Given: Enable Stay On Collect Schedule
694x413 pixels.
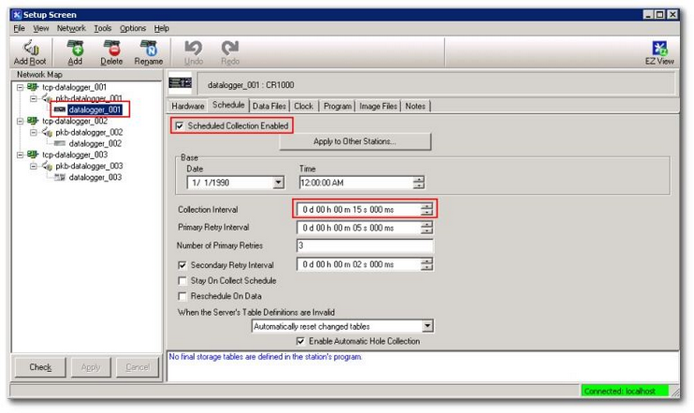Looking at the screenshot, I should [182, 280].
